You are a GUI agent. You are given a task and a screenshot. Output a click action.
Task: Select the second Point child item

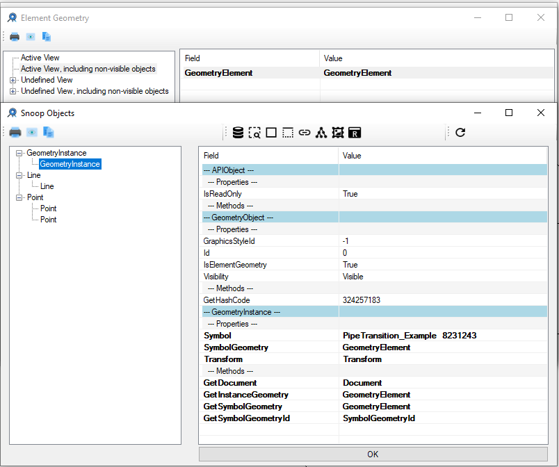(x=48, y=220)
